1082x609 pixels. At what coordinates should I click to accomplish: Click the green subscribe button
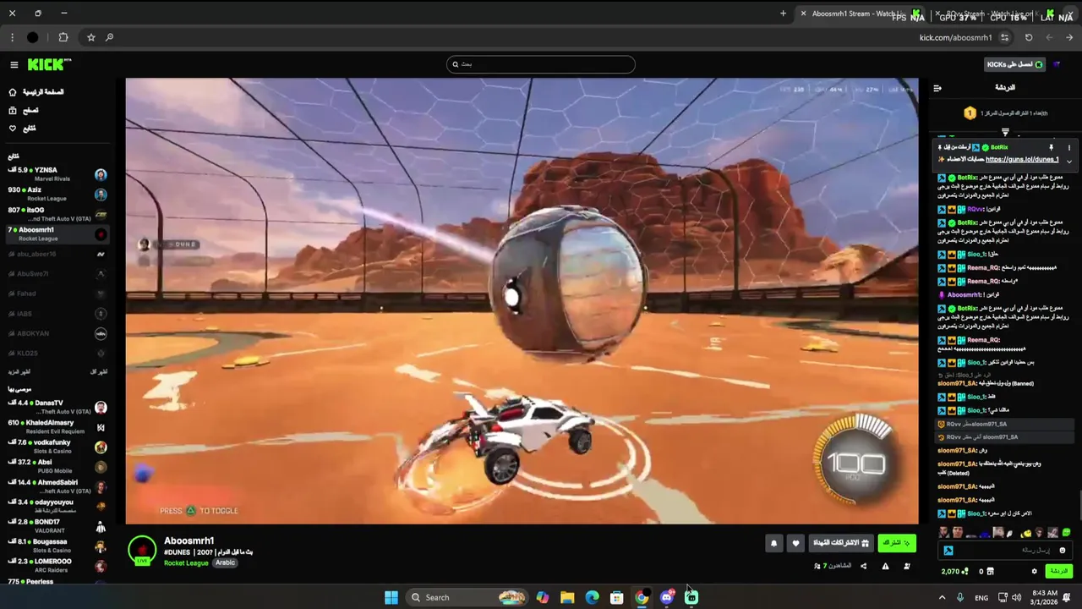pyautogui.click(x=897, y=543)
